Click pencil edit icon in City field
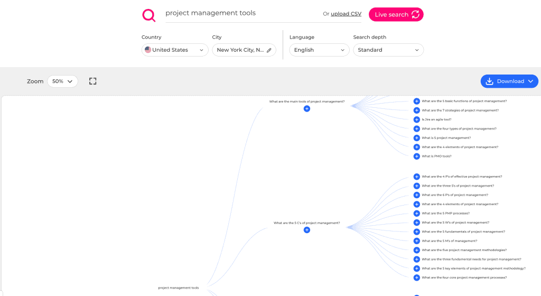The image size is (541, 296). click(269, 50)
